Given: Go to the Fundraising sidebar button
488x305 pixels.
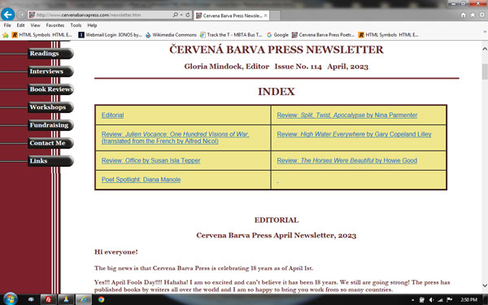Looking at the screenshot, I should (x=50, y=125).
